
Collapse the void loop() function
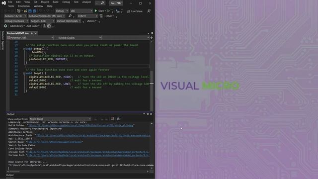coord(24,73)
